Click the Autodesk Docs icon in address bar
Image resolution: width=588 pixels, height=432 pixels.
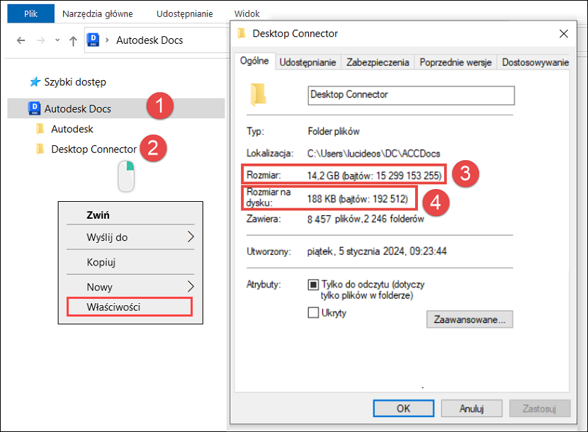click(x=93, y=40)
